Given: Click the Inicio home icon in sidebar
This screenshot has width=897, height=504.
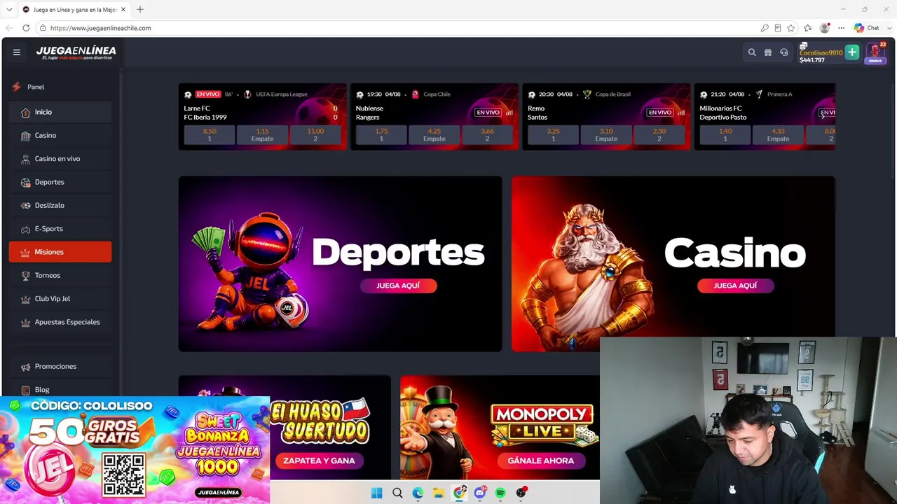Looking at the screenshot, I should tap(26, 112).
